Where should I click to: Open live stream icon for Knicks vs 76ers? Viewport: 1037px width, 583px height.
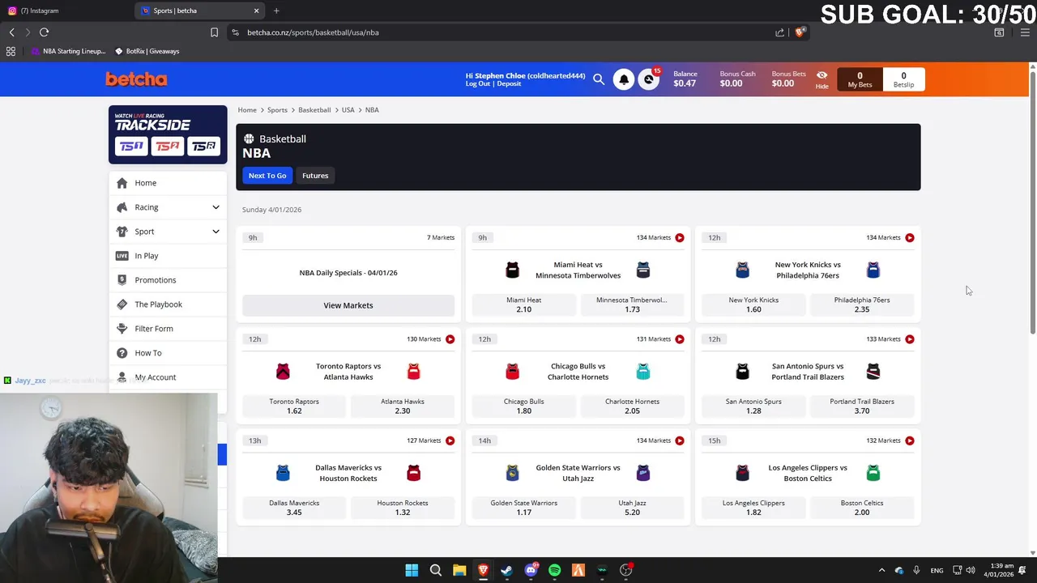(x=910, y=238)
